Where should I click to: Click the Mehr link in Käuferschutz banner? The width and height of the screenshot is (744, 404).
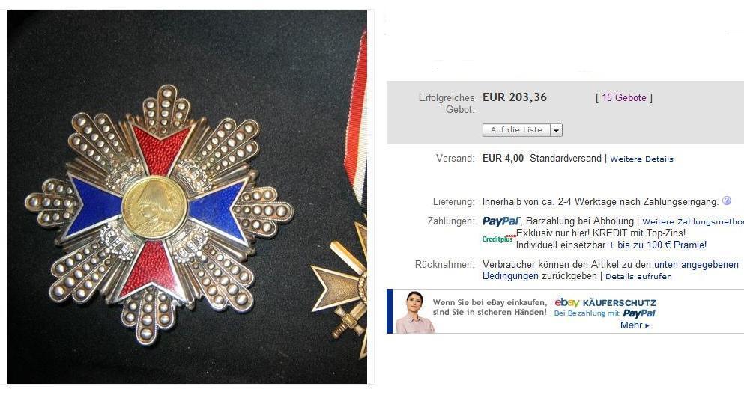coord(631,325)
